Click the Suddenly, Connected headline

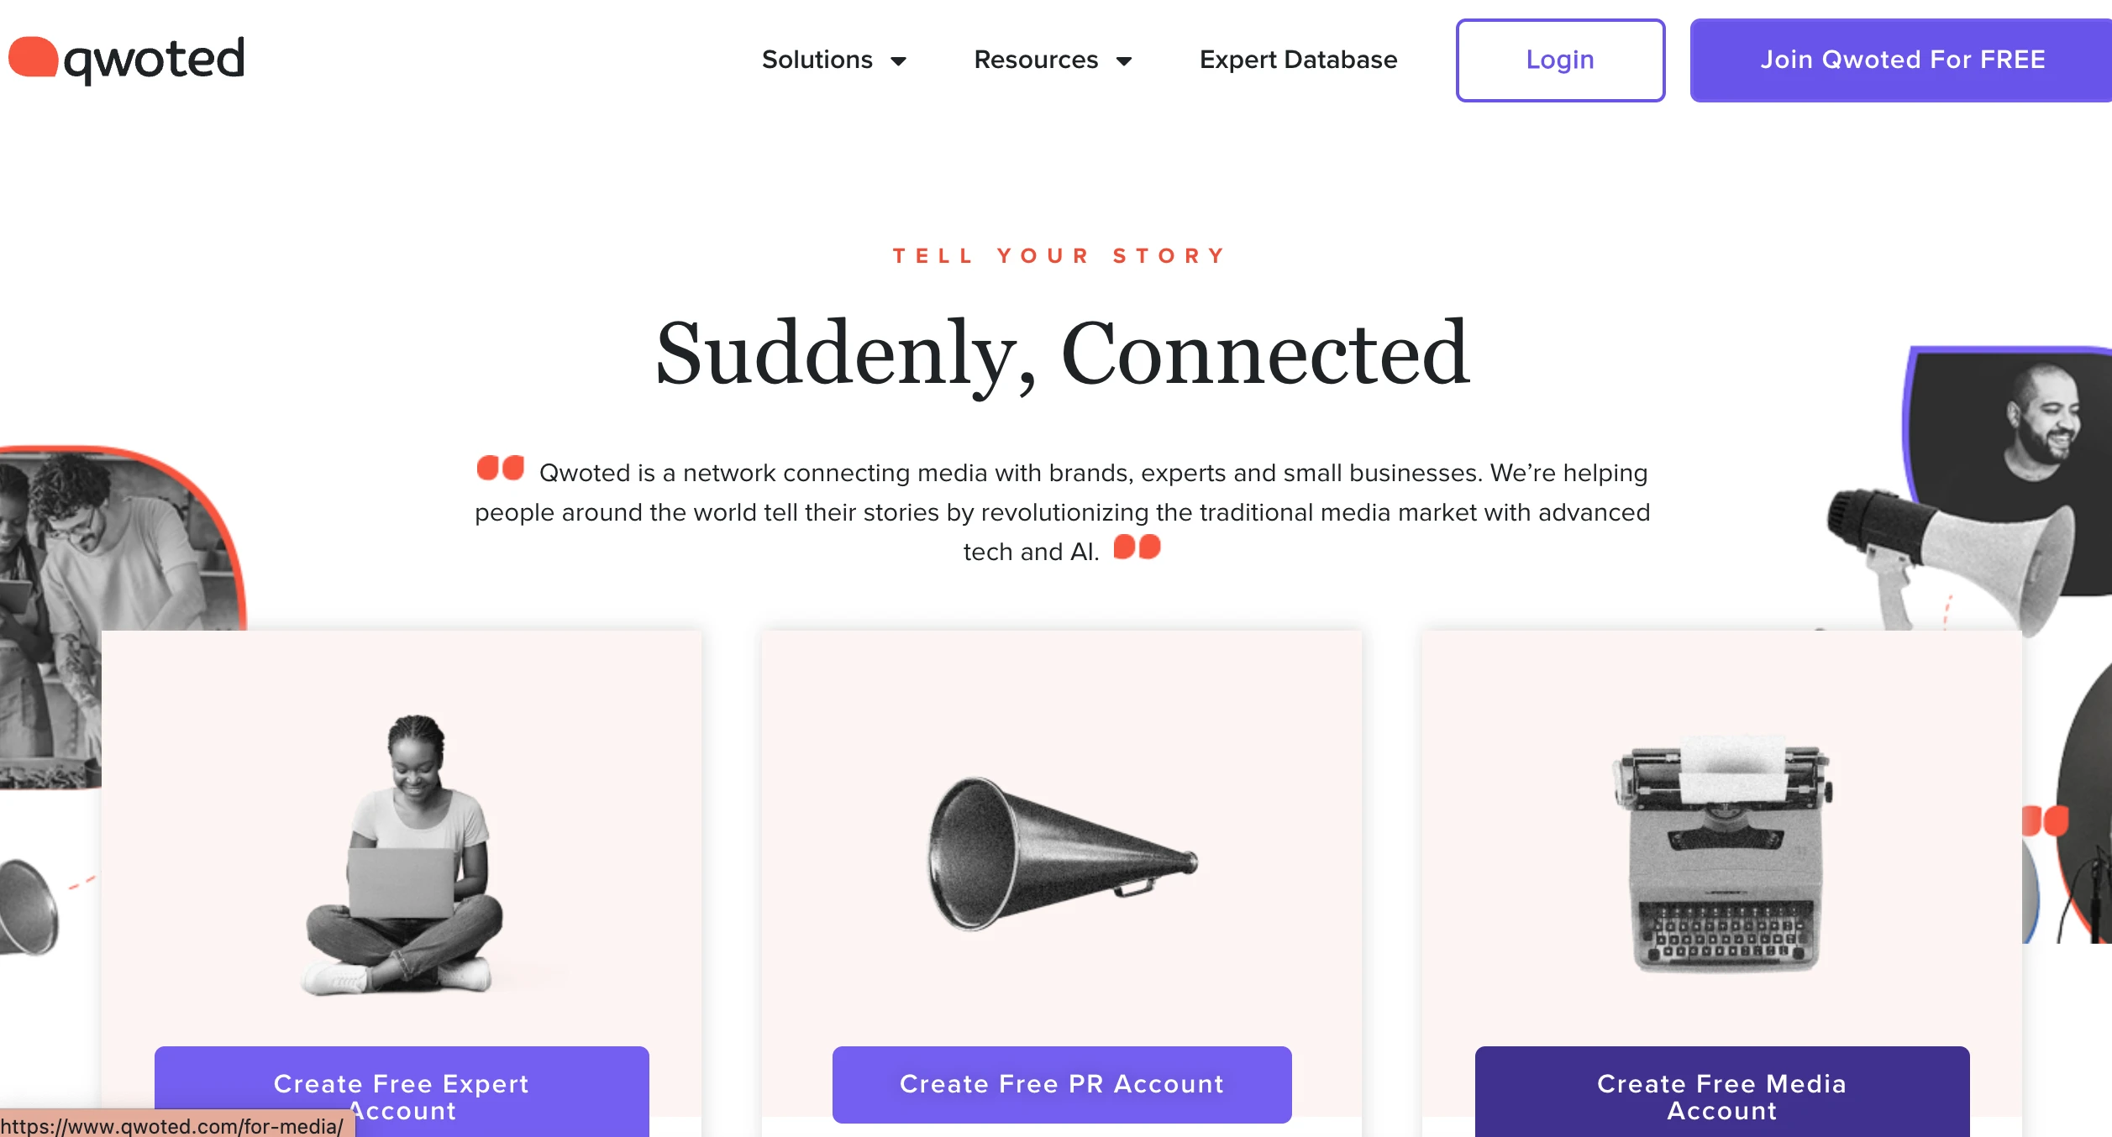[1063, 354]
